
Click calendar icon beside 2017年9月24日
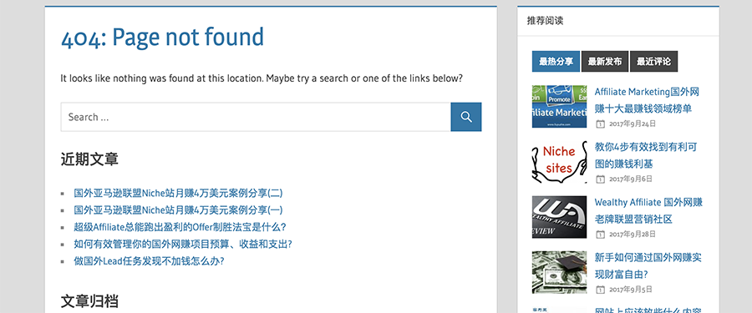coord(600,124)
